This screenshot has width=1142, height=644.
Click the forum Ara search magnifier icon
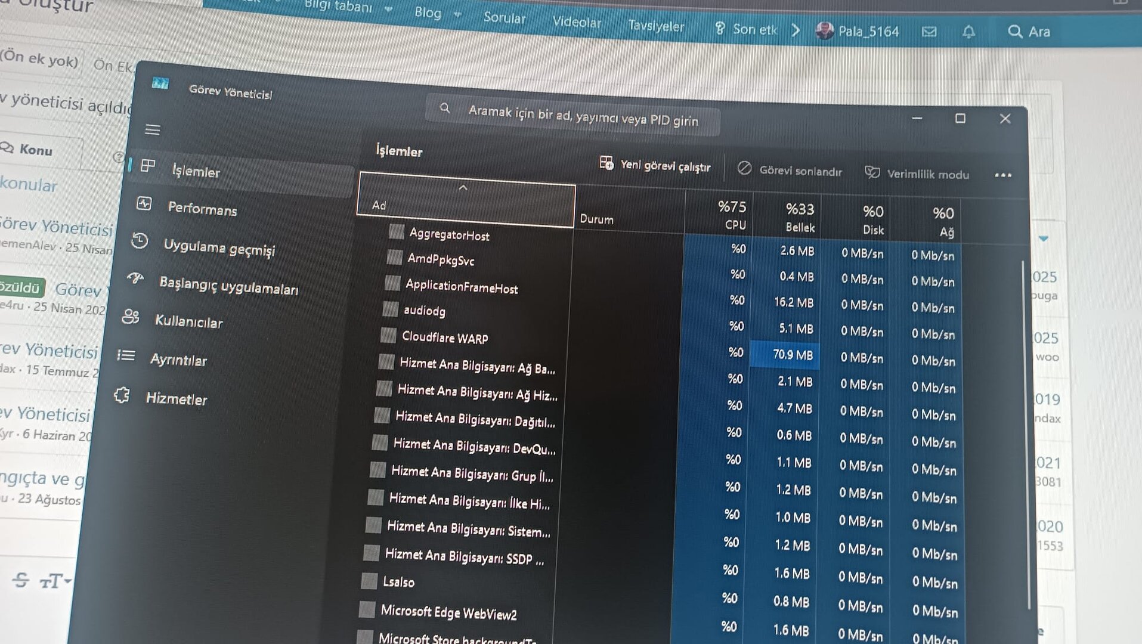[x=1015, y=31]
